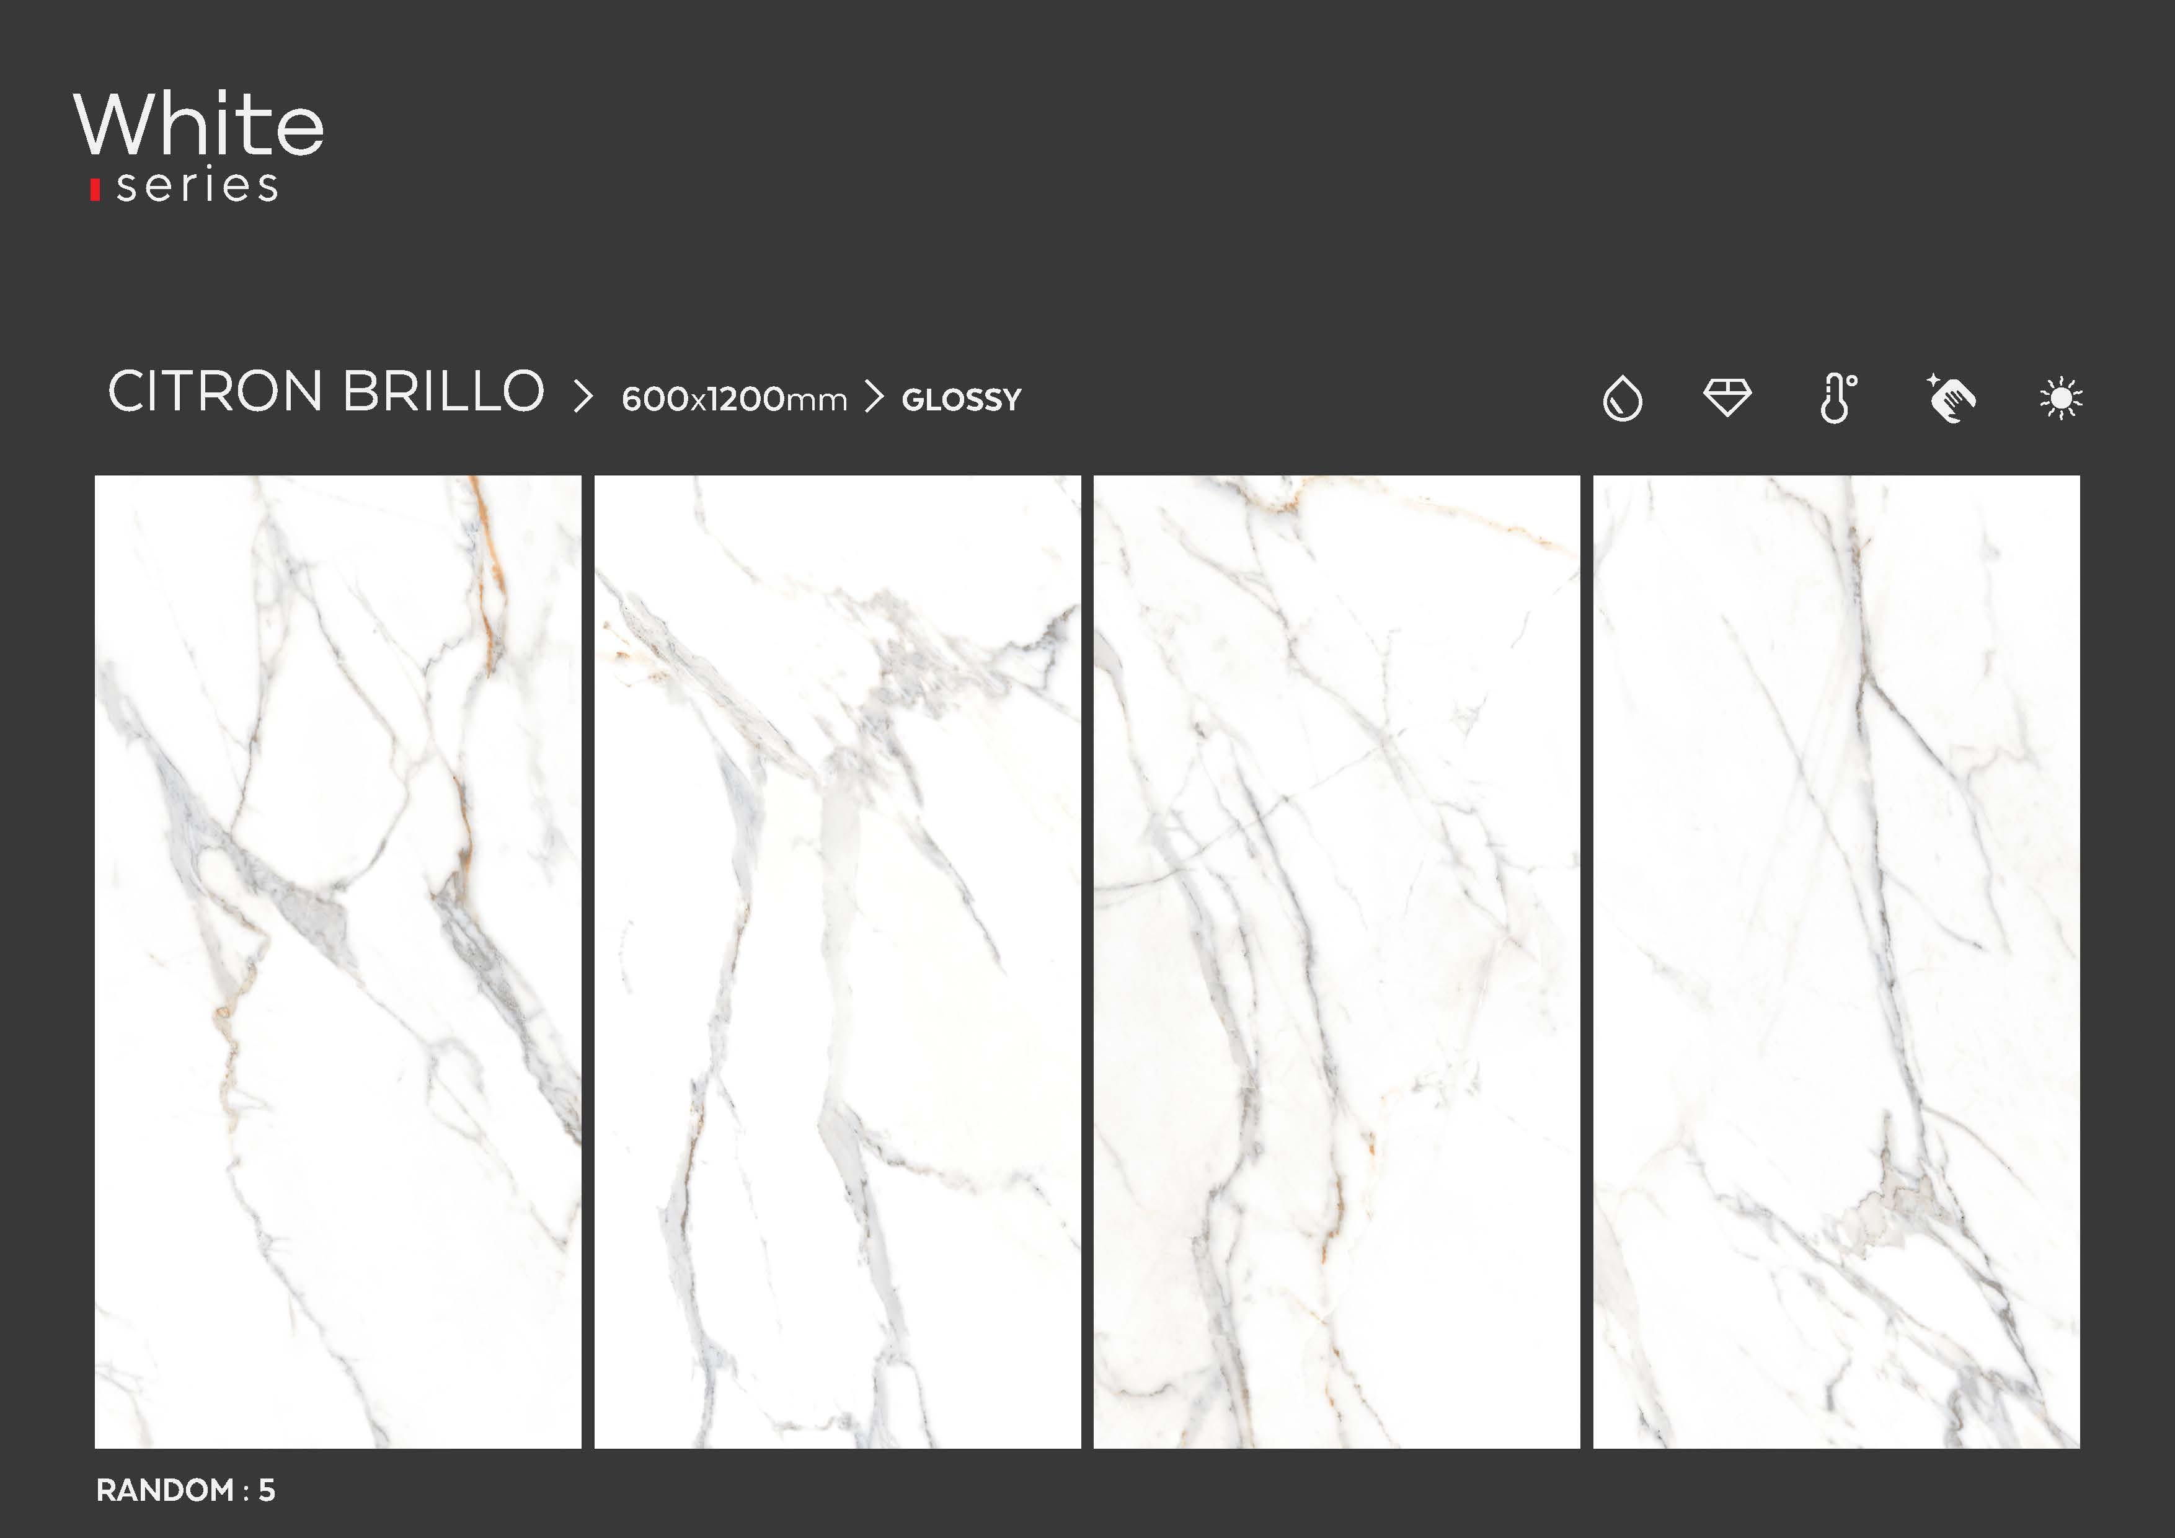Screen dimensions: 2175x1538
Task: Select the third marble tile image
Action: tap(1337, 961)
